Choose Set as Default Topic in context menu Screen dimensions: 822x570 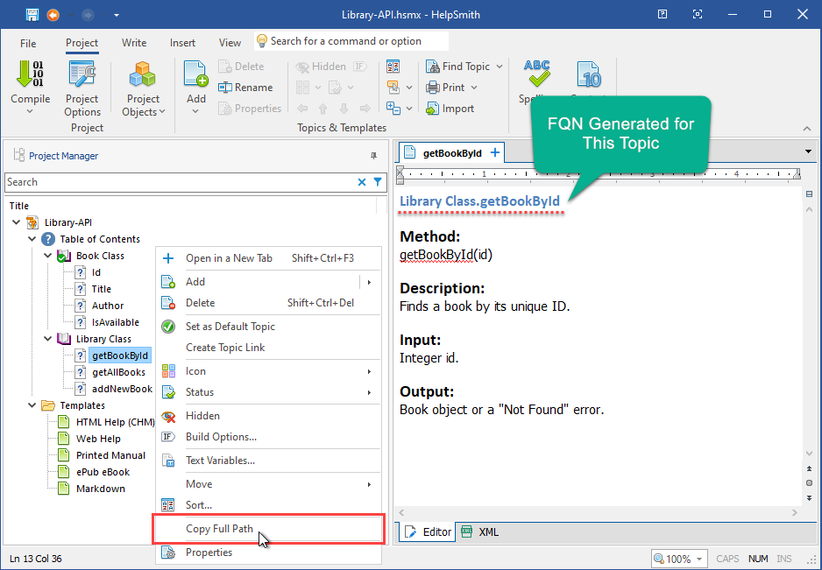point(268,327)
